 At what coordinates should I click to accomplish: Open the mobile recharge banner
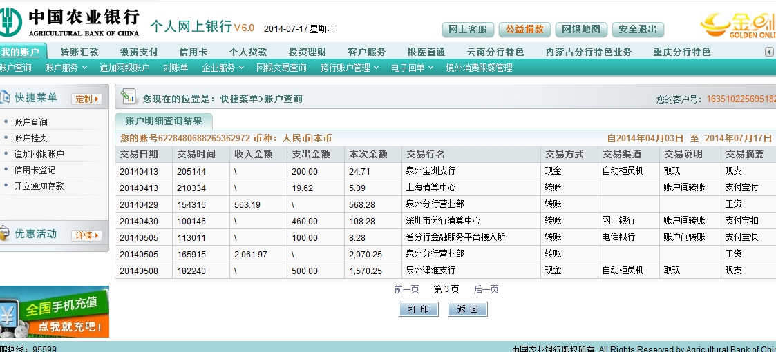click(54, 312)
